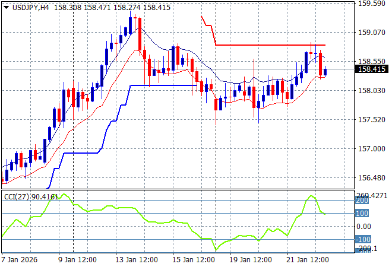Click the last blue candle on the chart
392x267 pixels.
coord(325,71)
